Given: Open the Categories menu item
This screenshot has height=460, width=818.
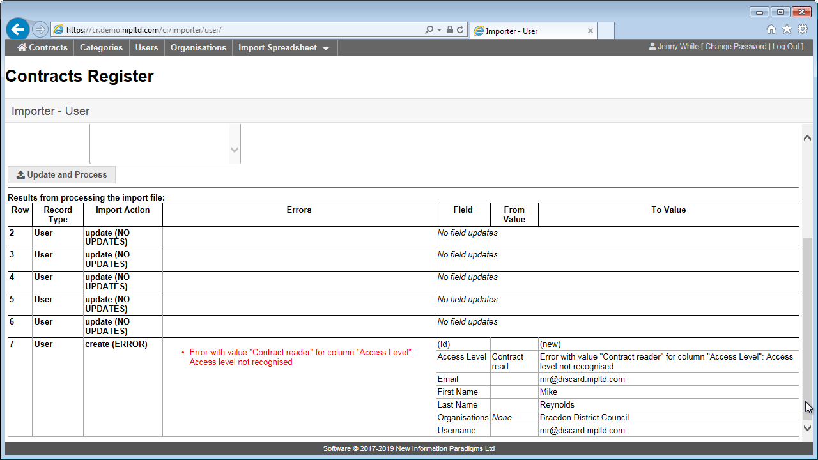Looking at the screenshot, I should click(101, 48).
